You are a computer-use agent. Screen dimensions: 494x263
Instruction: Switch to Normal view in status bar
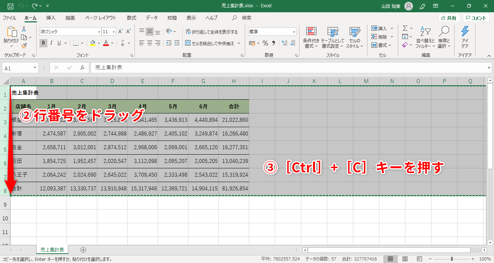pyautogui.click(x=391, y=259)
